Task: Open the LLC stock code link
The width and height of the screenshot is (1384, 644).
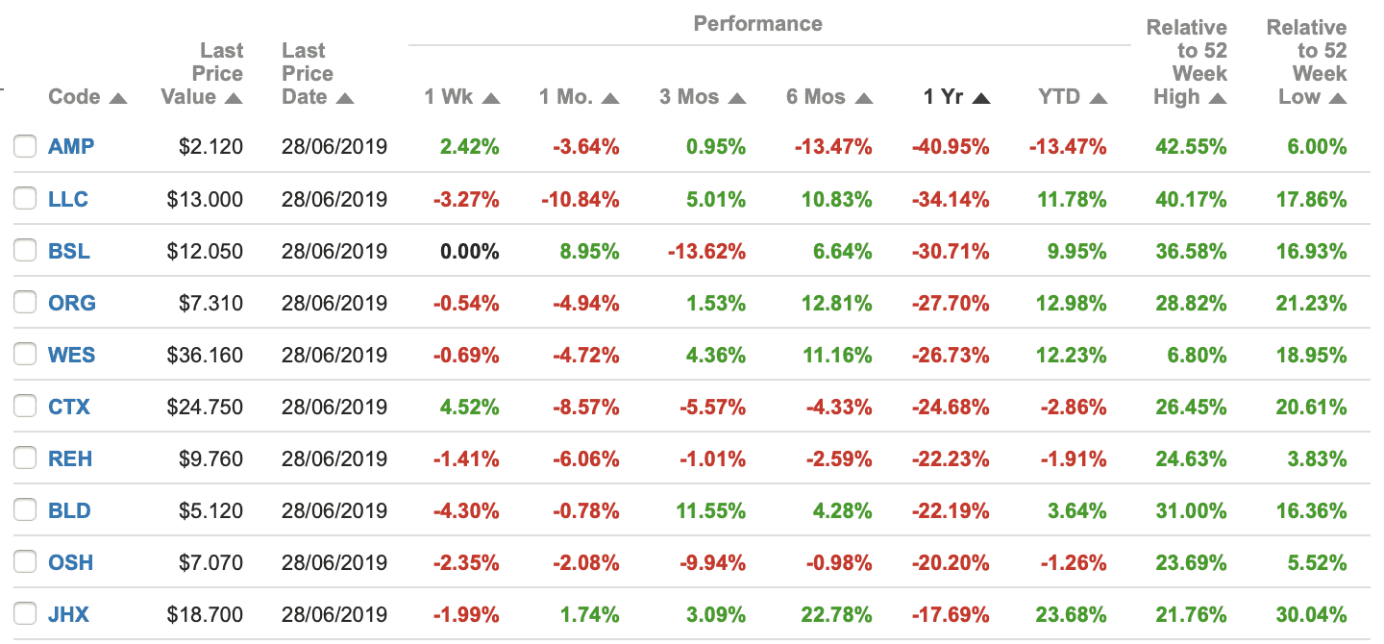Action: 68,200
